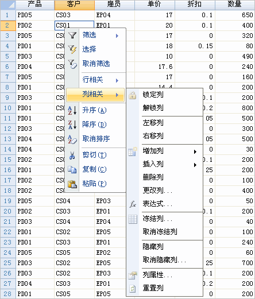255x299 pixels.
Task: Select 取消隐藏列... in the submenu
Action: pyautogui.click(x=165, y=260)
